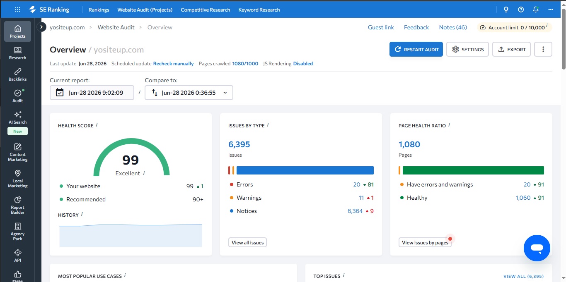566x282 pixels.
Task: Click the 6,395 issues total
Action: click(x=239, y=144)
